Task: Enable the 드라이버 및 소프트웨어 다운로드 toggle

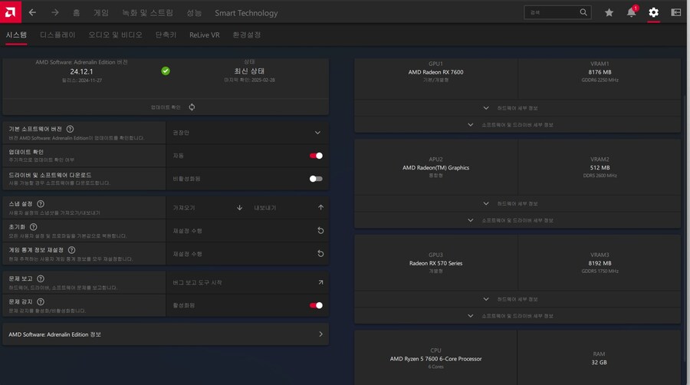Action: 316,179
